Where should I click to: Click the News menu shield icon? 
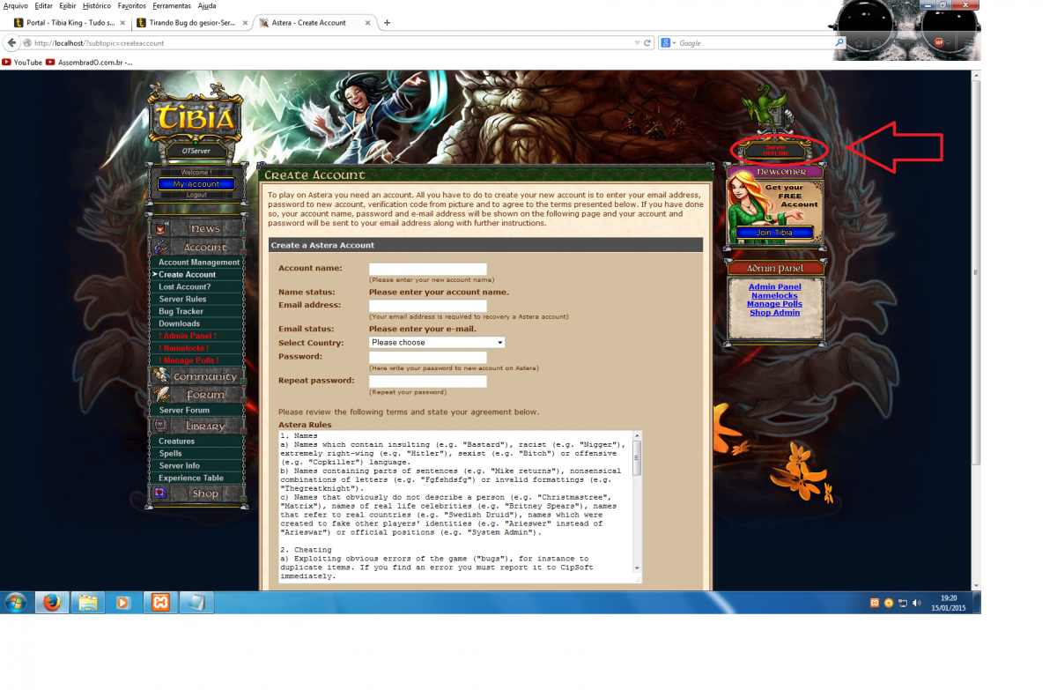pos(160,229)
